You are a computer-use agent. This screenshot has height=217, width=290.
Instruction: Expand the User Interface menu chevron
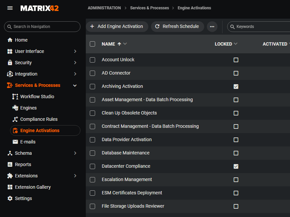(x=75, y=51)
